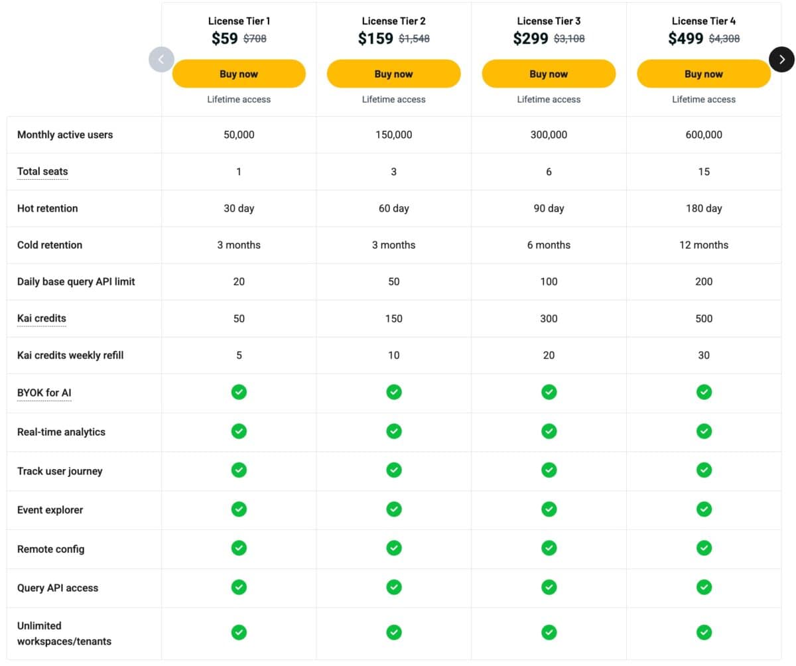This screenshot has width=796, height=666.
Task: Click the Remote config checkmark under Tier 1
Action: pyautogui.click(x=239, y=548)
